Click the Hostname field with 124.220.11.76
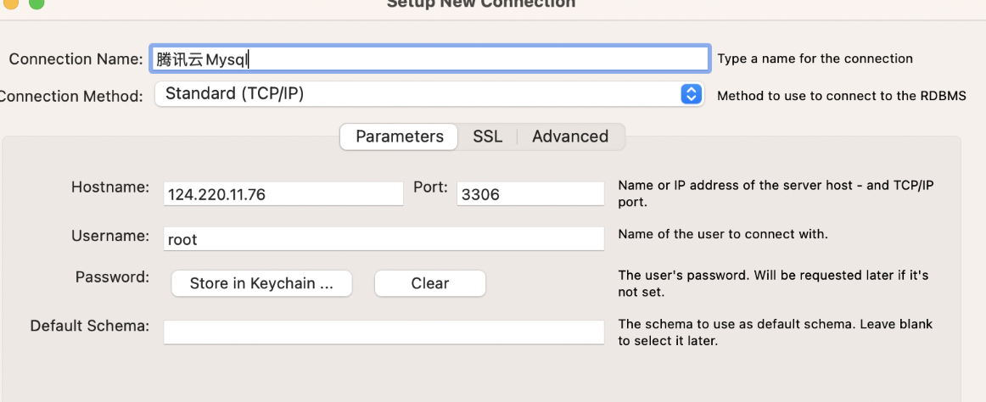The image size is (986, 402). tap(283, 194)
